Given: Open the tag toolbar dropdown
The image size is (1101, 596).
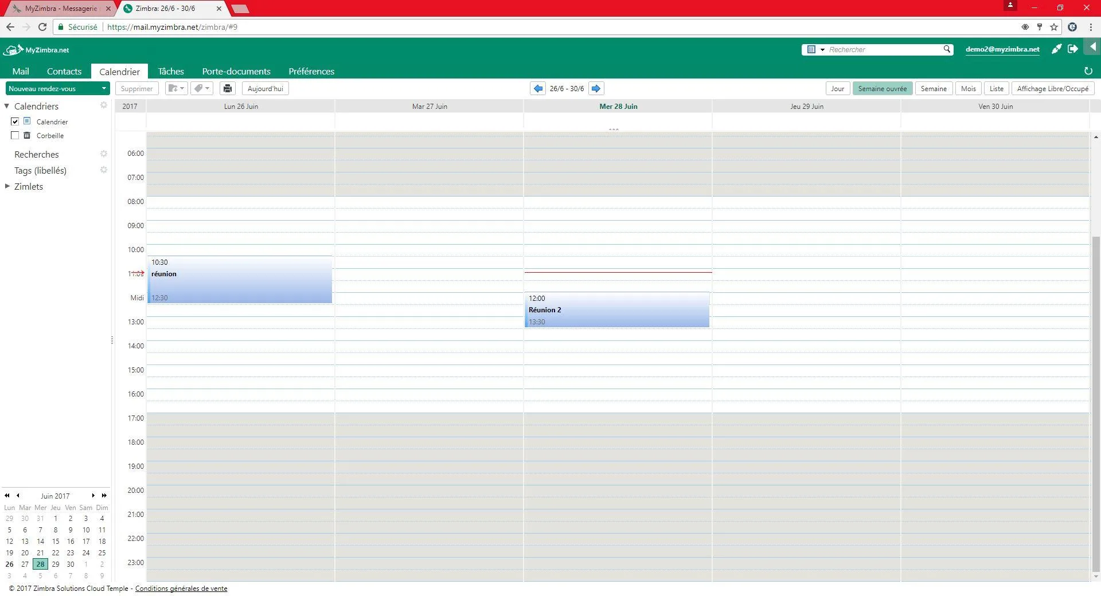Looking at the screenshot, I should click(x=202, y=88).
